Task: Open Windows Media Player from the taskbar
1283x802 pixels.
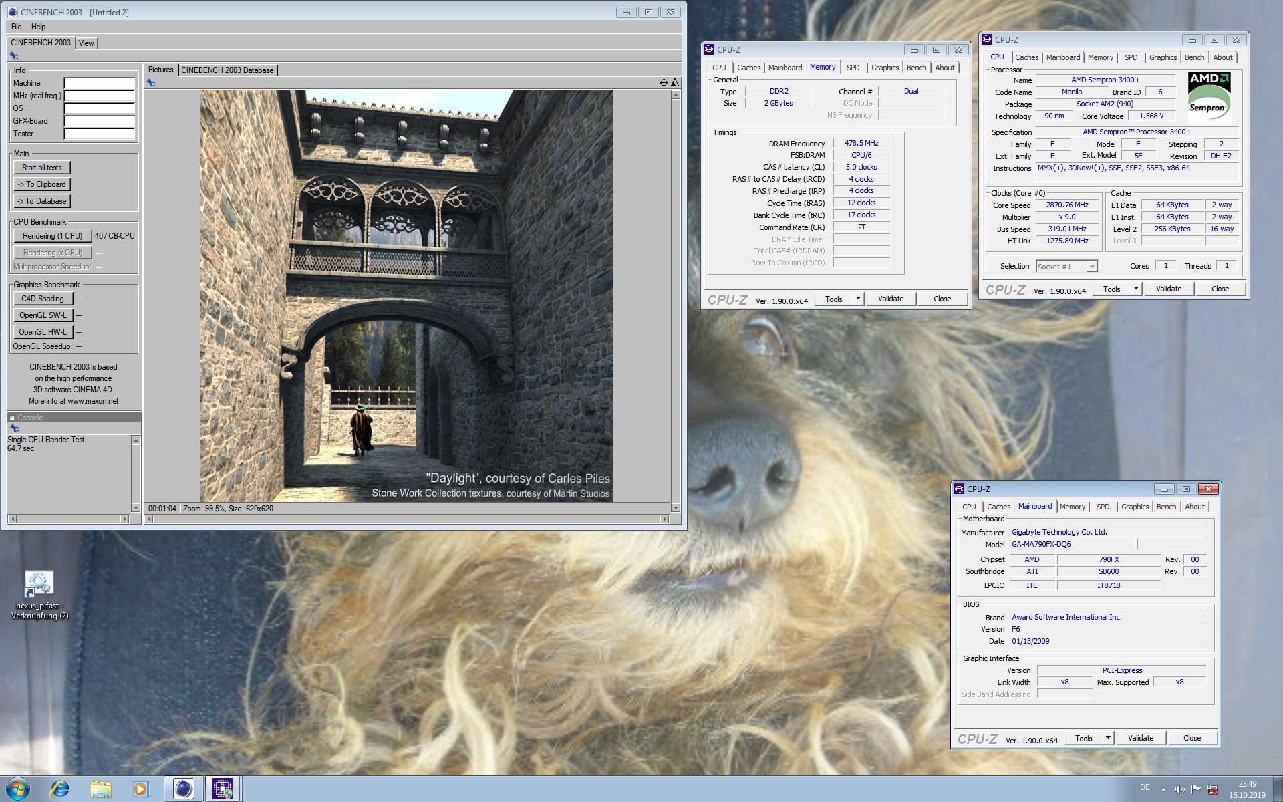Action: [x=140, y=789]
